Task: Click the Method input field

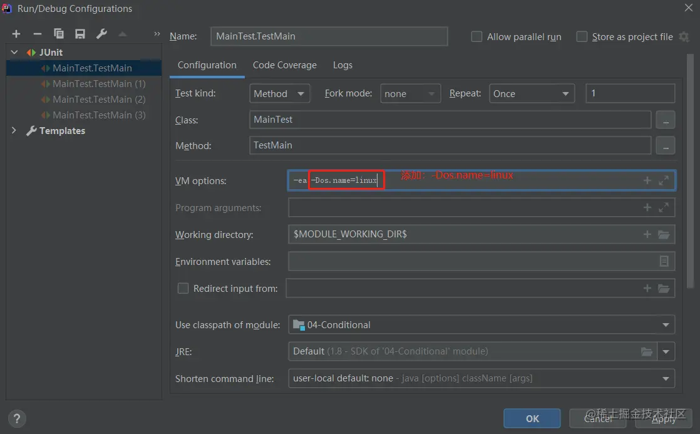Action: tap(450, 145)
